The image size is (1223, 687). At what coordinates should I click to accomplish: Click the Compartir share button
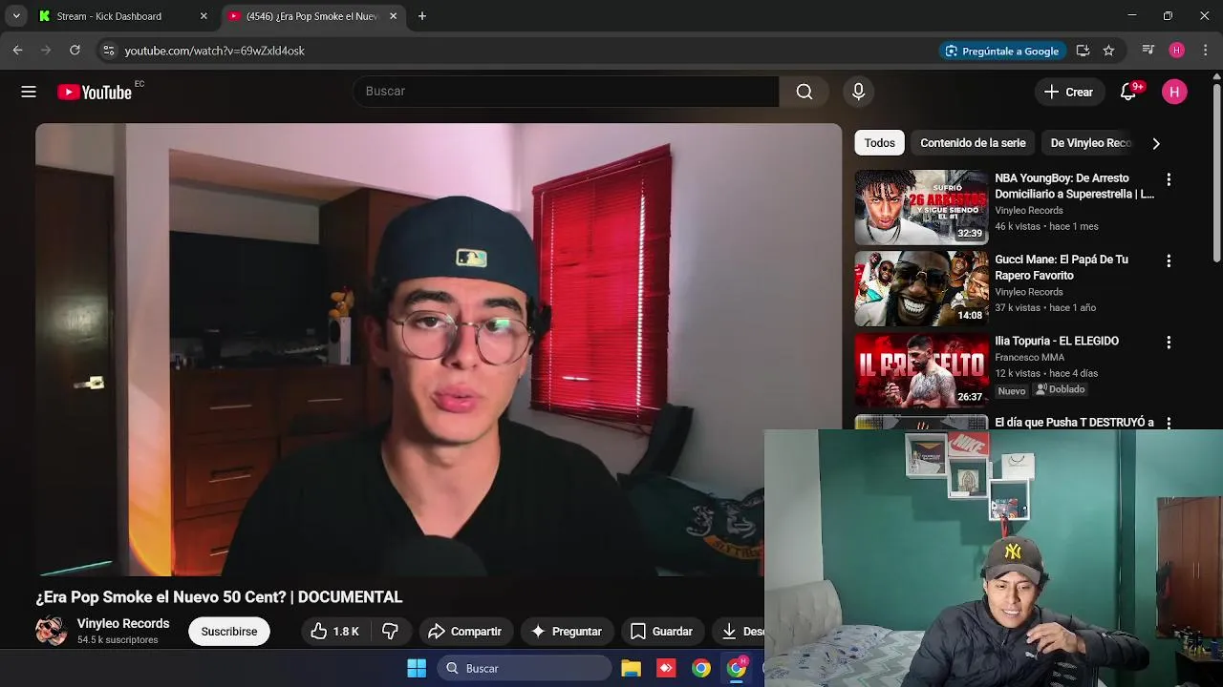[465, 631]
